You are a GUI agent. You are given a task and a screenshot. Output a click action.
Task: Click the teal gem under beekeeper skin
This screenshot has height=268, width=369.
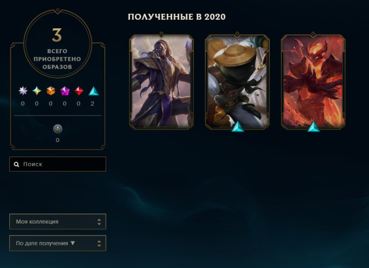tap(238, 126)
